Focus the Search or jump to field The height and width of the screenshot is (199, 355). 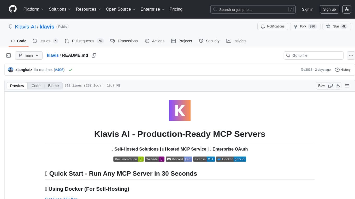pyautogui.click(x=253, y=9)
